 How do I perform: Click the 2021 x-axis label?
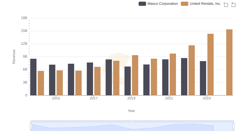point(169,98)
